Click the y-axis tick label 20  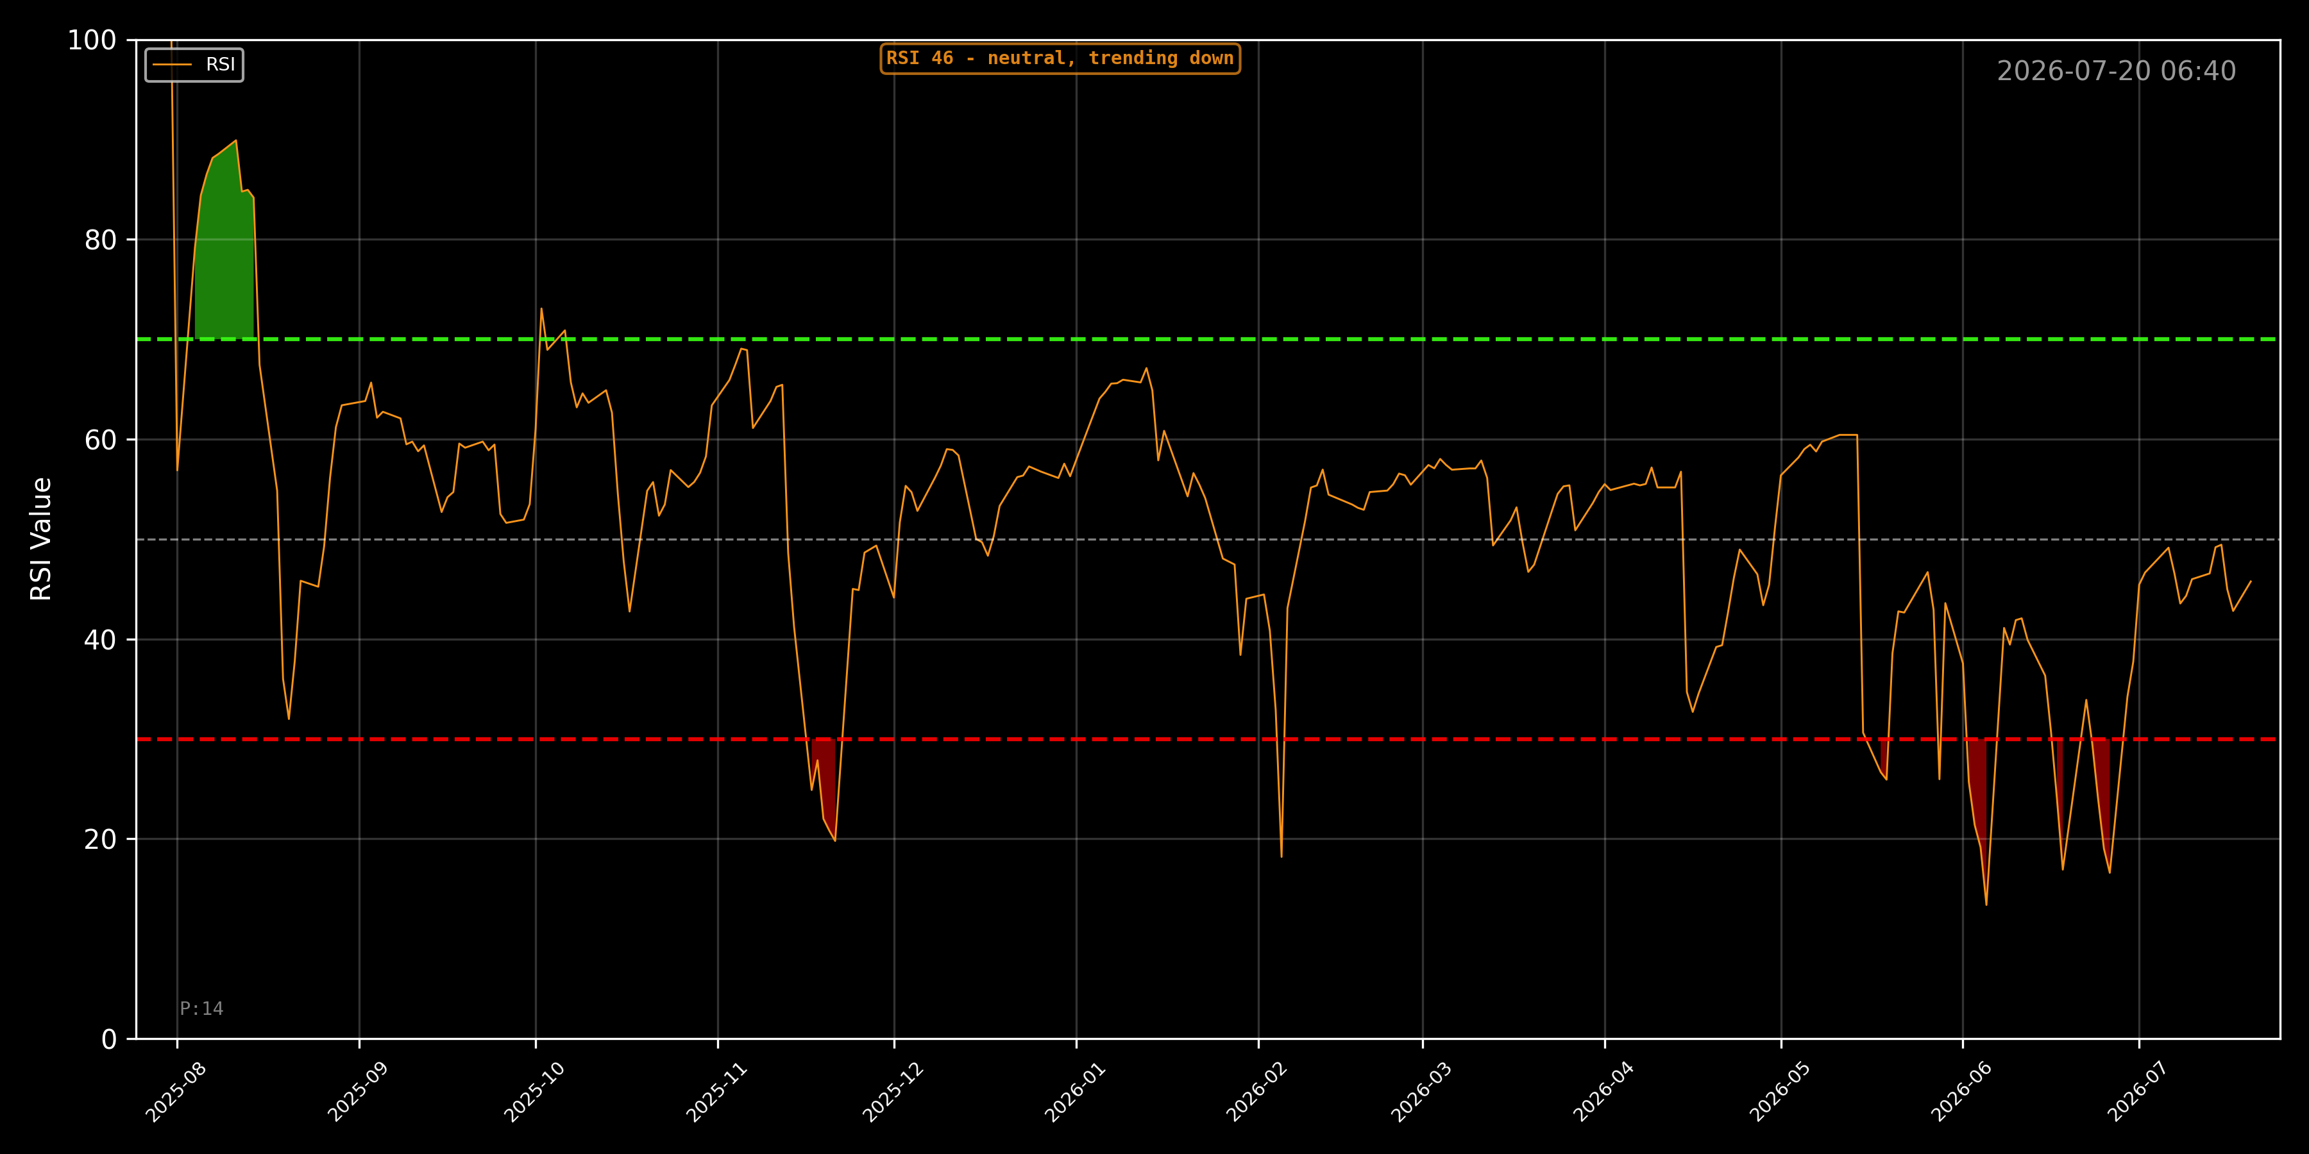[101, 839]
